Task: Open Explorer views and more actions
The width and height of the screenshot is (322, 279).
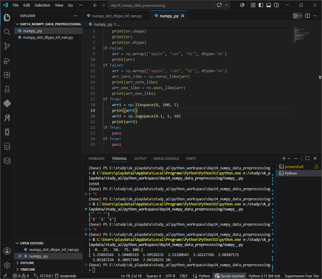Action: pyautogui.click(x=75, y=16)
